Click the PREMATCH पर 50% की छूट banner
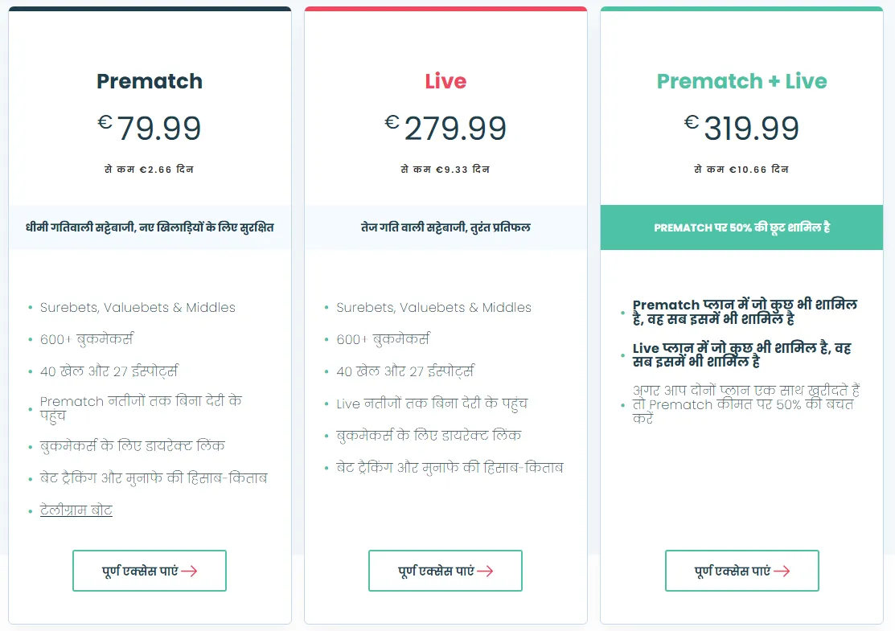The image size is (895, 631). click(x=741, y=227)
